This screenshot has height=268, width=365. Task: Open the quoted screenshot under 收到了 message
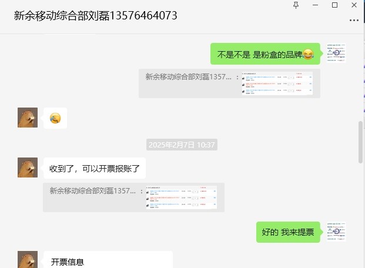(182, 197)
